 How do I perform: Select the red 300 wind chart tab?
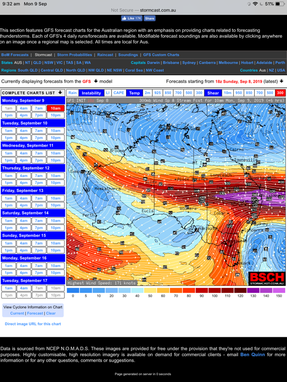(280, 93)
